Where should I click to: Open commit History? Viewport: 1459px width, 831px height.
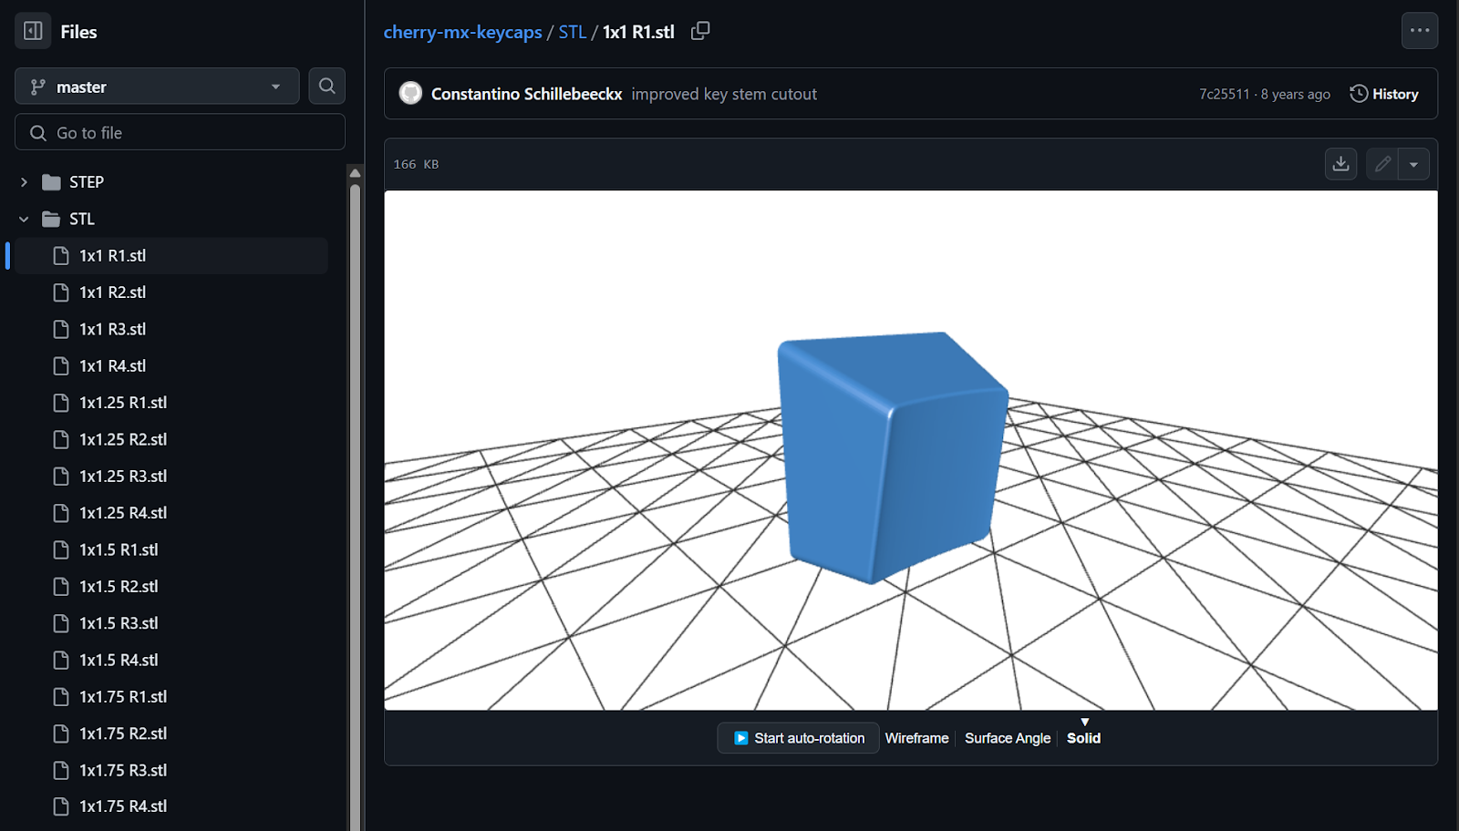point(1384,94)
